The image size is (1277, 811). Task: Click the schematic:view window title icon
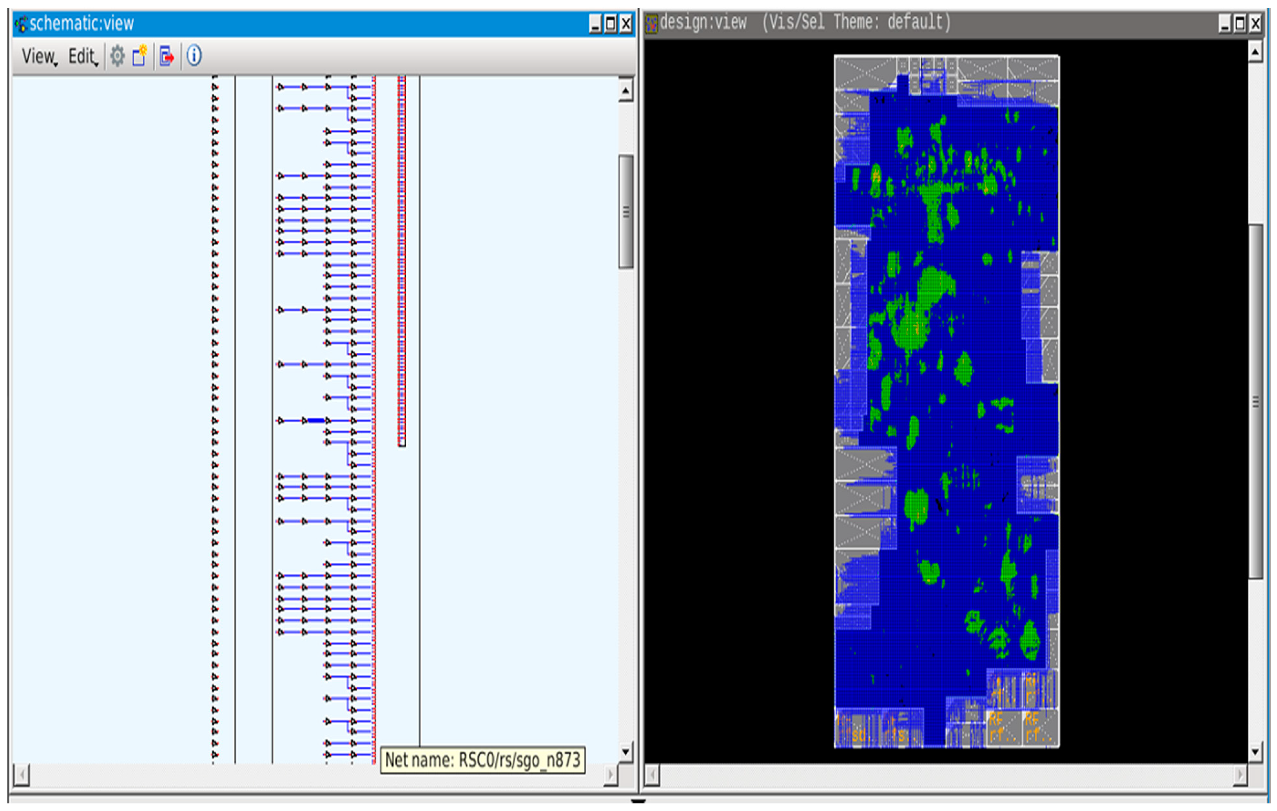coord(21,24)
